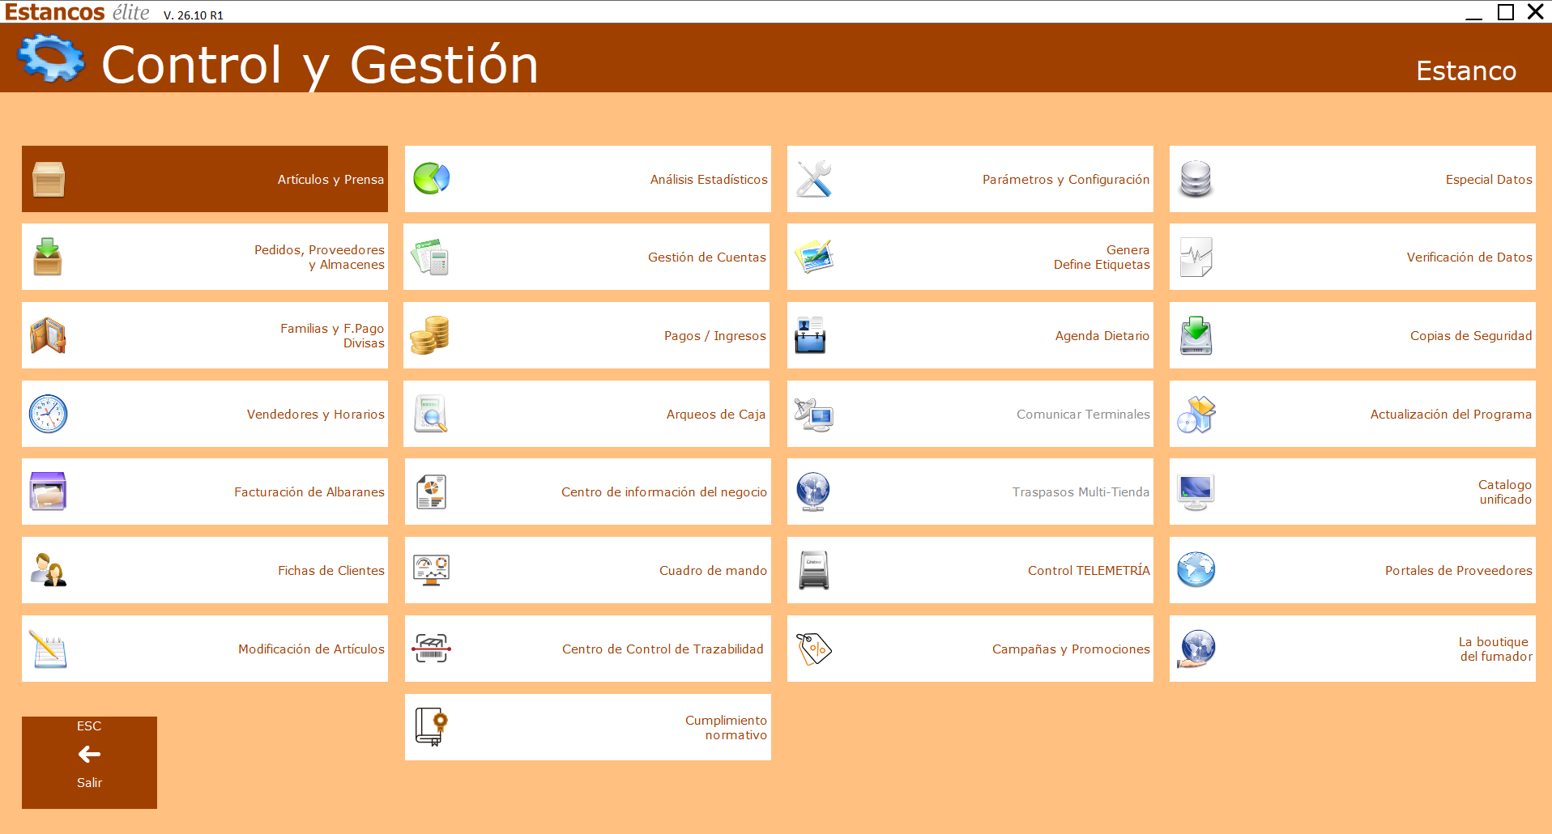This screenshot has height=834, width=1552.
Task: Click the database cylinder Especial Datos icon
Action: (x=1196, y=179)
